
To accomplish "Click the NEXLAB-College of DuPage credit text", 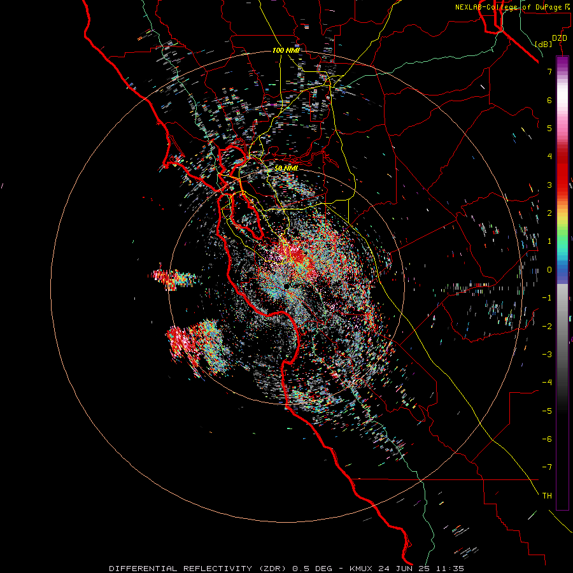I will coord(513,7).
